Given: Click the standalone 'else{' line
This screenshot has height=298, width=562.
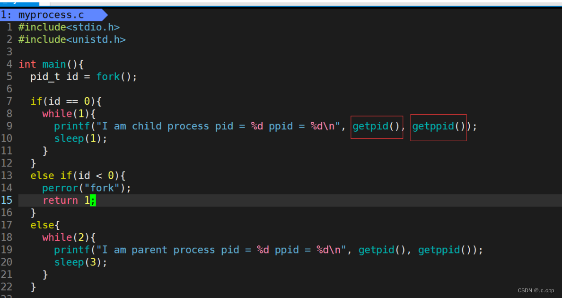Looking at the screenshot, I should click(45, 226).
